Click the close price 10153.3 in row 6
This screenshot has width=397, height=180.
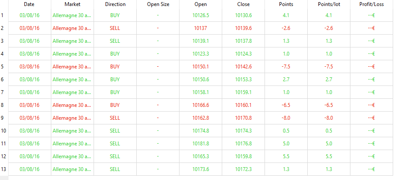[243, 80]
